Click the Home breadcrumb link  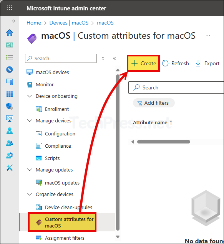pos(34,23)
